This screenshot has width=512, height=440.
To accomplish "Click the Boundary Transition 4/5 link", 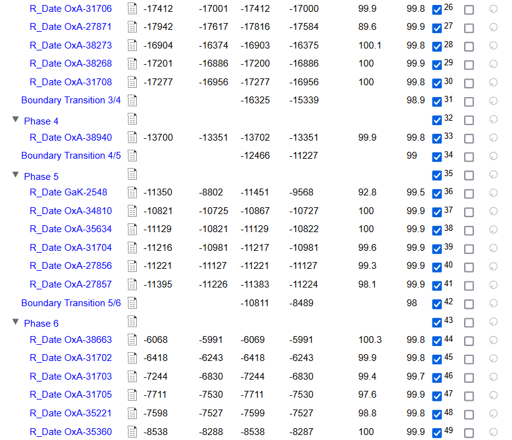I will tap(71, 156).
